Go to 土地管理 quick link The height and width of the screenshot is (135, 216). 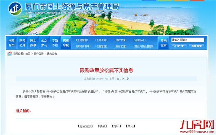(x=82, y=40)
